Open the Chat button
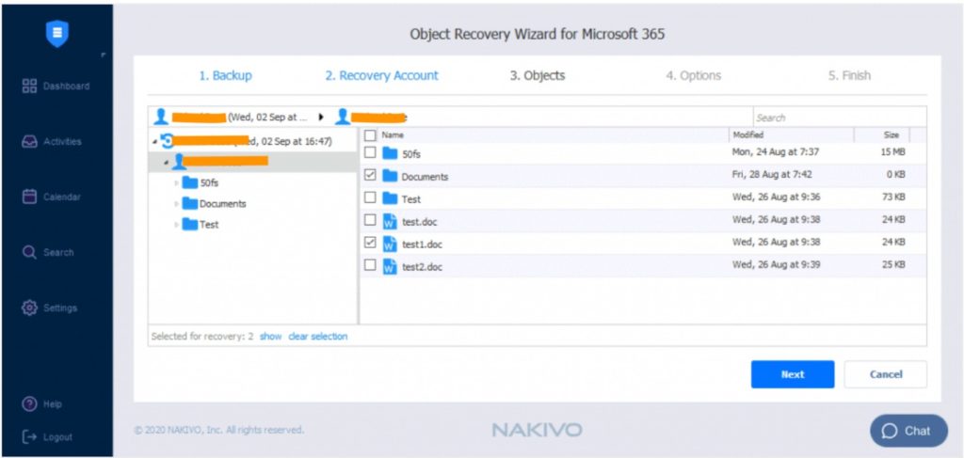The height and width of the screenshot is (458, 964). [x=908, y=431]
